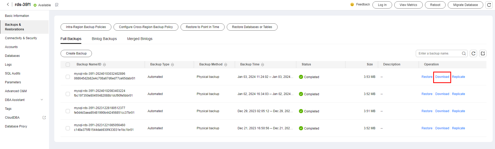Sort by Backup Method column arrows
Screen dimensions: 495x149
click(226, 65)
